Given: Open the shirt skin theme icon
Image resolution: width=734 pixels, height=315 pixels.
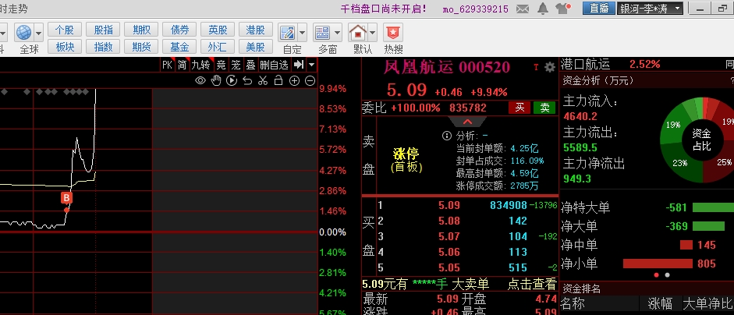Looking at the screenshot, I should [563, 8].
